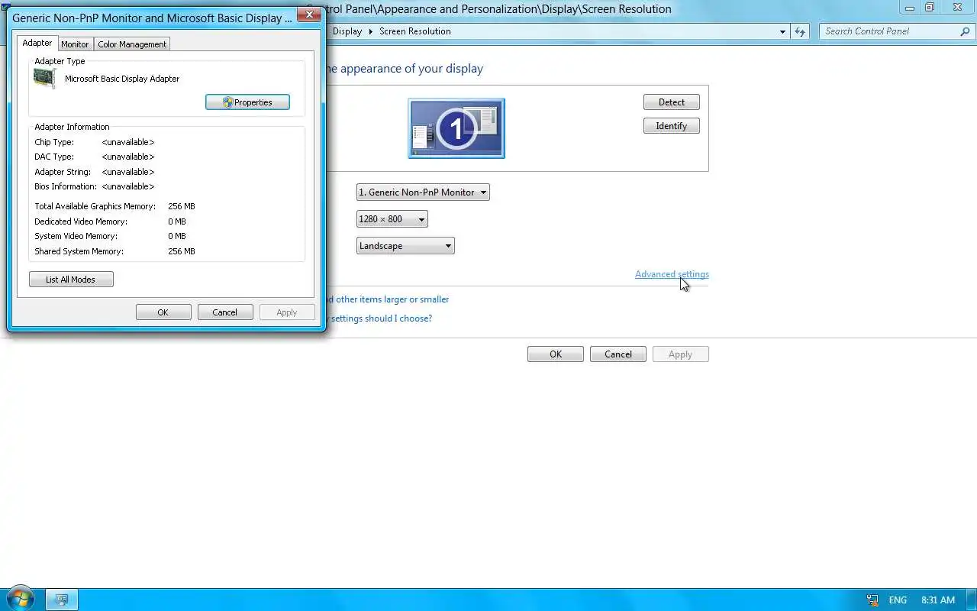
Task: Open 'settings should I choose?' help link
Action: point(382,318)
